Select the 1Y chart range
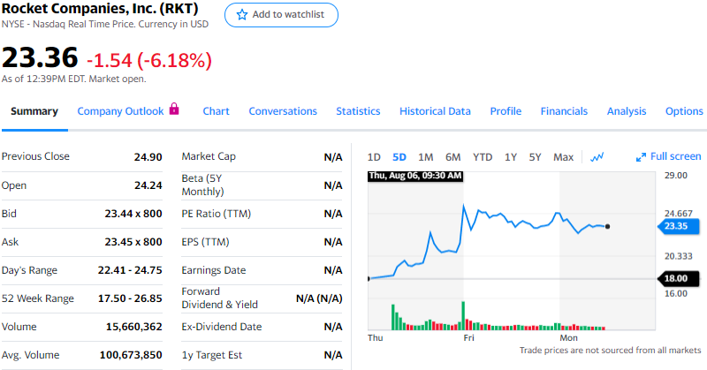Screen dimensions: 707x370 511,157
